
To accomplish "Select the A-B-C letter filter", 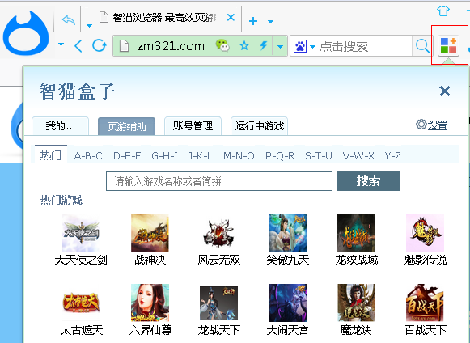I will (88, 156).
